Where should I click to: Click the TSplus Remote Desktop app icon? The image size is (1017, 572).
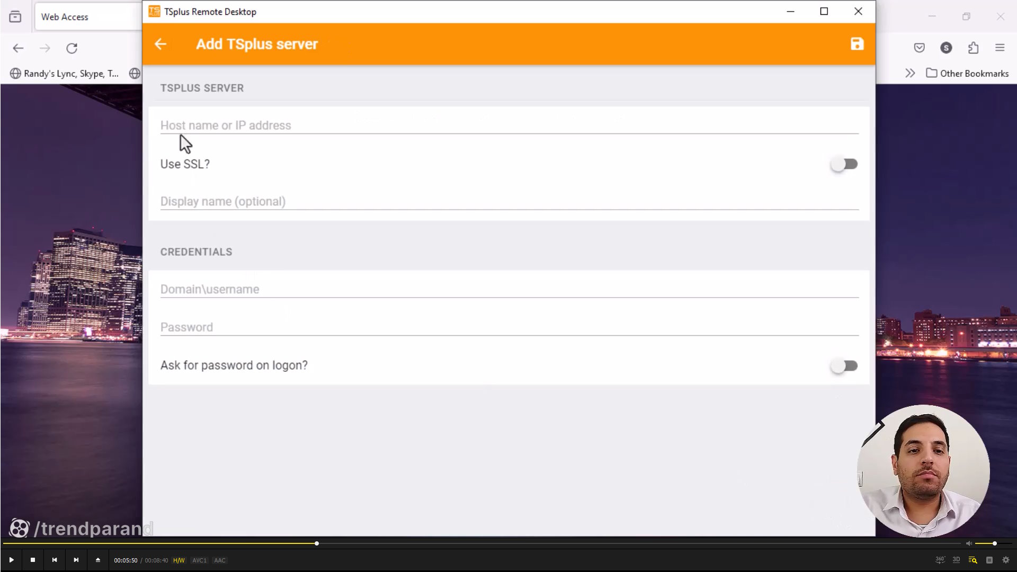point(154,12)
